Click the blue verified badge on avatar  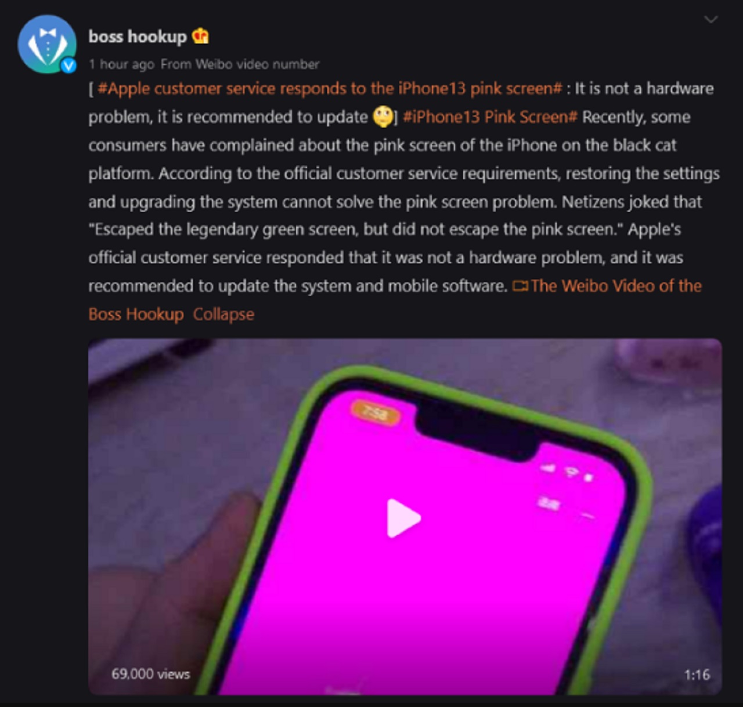(x=69, y=66)
